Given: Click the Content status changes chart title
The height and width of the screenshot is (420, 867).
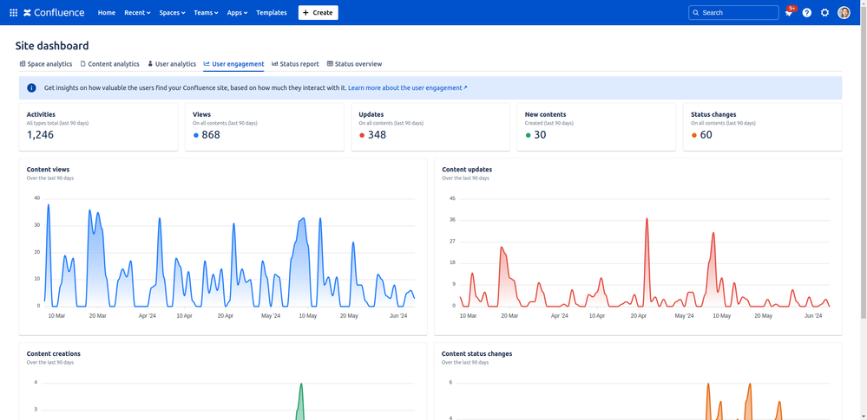Looking at the screenshot, I should click(476, 354).
